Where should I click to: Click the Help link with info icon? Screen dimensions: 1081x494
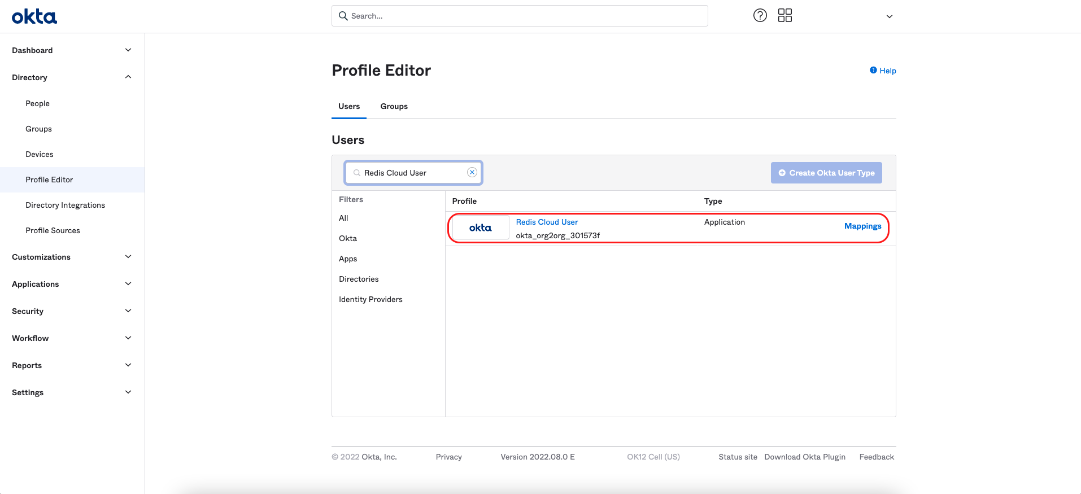coord(883,71)
